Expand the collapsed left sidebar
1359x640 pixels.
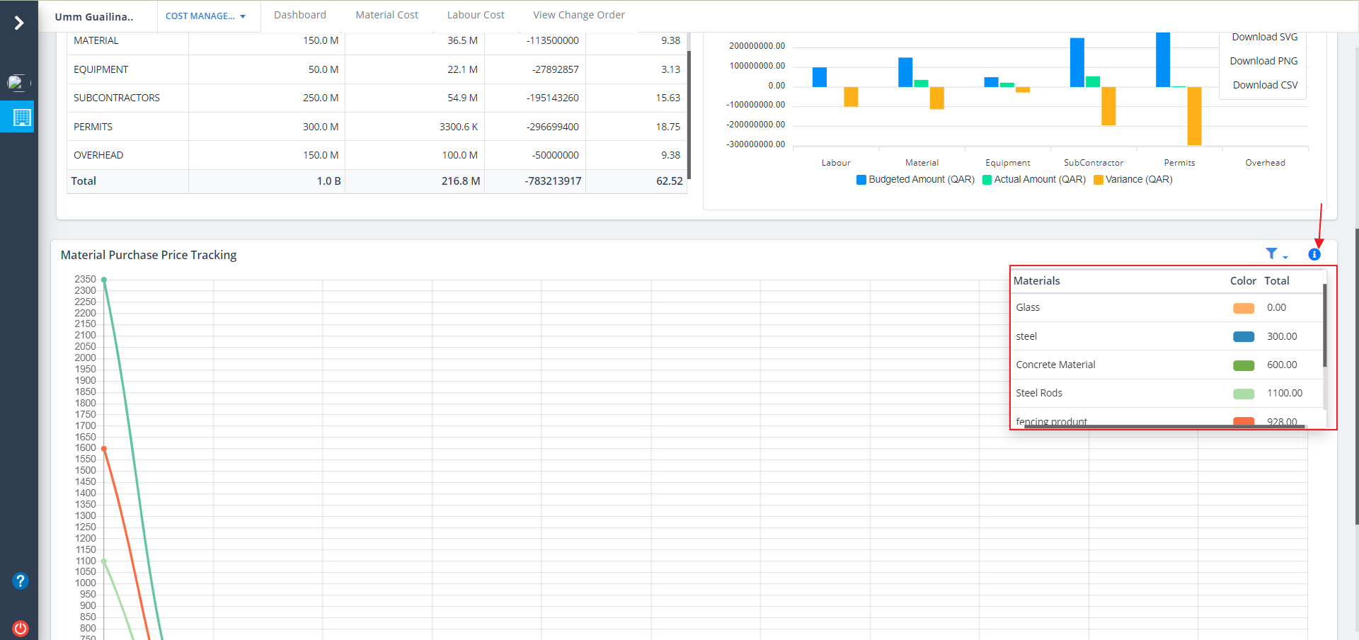tap(19, 23)
